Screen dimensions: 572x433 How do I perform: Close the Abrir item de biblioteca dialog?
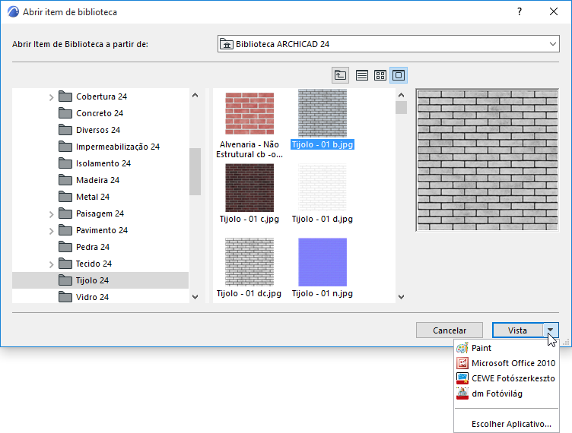pyautogui.click(x=554, y=11)
